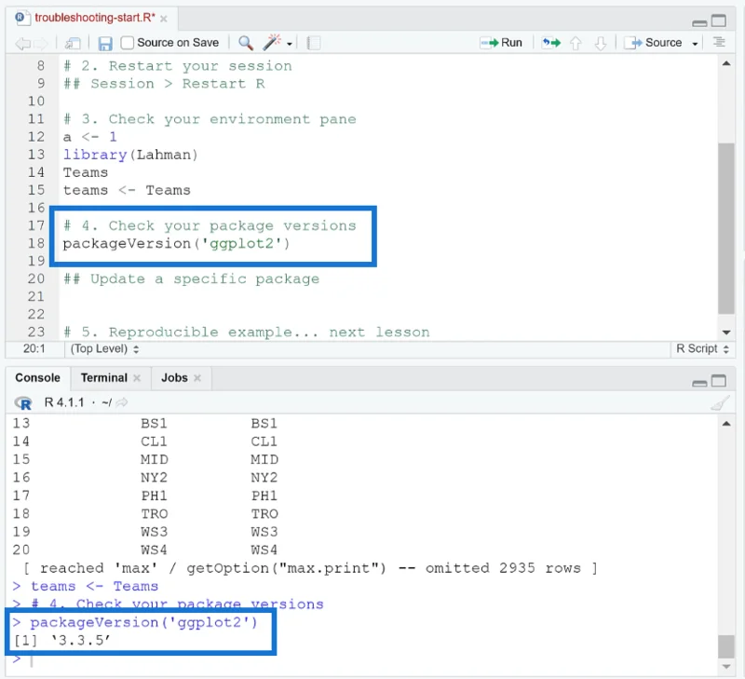Click empty editor line 22

click(387, 315)
